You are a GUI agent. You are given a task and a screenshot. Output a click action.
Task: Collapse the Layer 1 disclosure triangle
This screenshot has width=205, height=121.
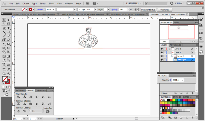coord(169,52)
